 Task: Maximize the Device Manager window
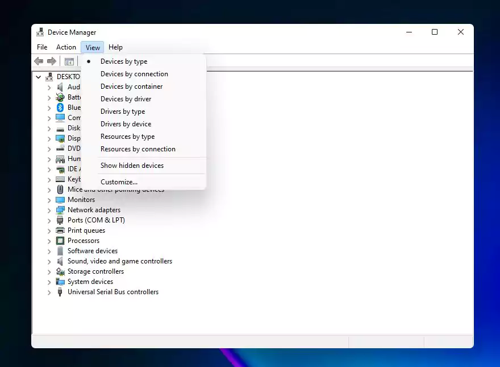pyautogui.click(x=434, y=32)
